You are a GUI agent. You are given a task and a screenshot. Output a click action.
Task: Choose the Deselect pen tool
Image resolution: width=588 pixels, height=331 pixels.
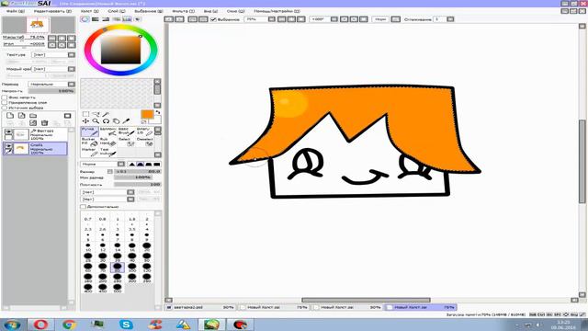(145, 142)
